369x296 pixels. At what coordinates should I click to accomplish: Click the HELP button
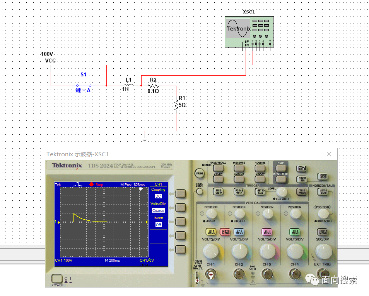[x=281, y=168]
